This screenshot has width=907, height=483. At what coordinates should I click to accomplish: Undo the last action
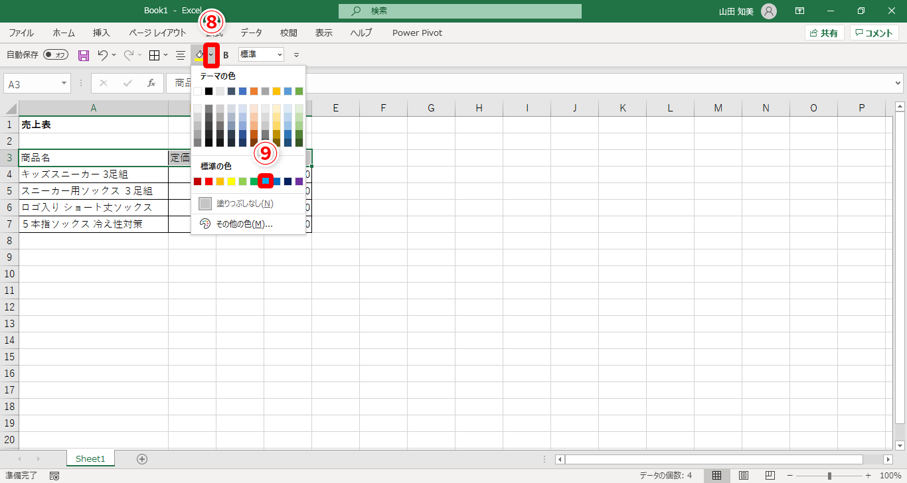[x=102, y=55]
